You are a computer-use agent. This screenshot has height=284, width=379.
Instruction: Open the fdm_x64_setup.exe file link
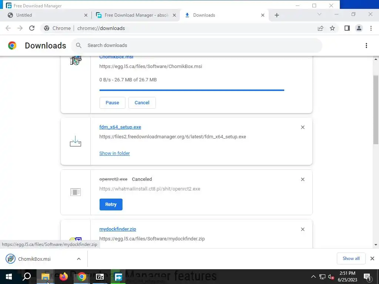(x=120, y=127)
